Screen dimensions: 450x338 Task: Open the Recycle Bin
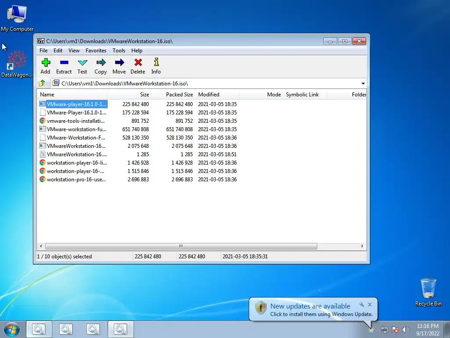(428, 292)
